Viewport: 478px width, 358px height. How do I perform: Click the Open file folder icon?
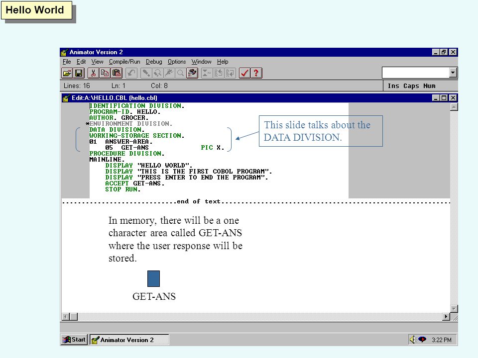67,73
